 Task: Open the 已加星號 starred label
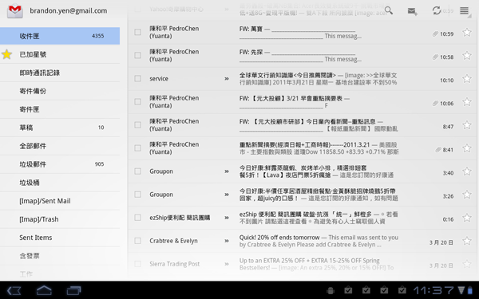point(60,54)
